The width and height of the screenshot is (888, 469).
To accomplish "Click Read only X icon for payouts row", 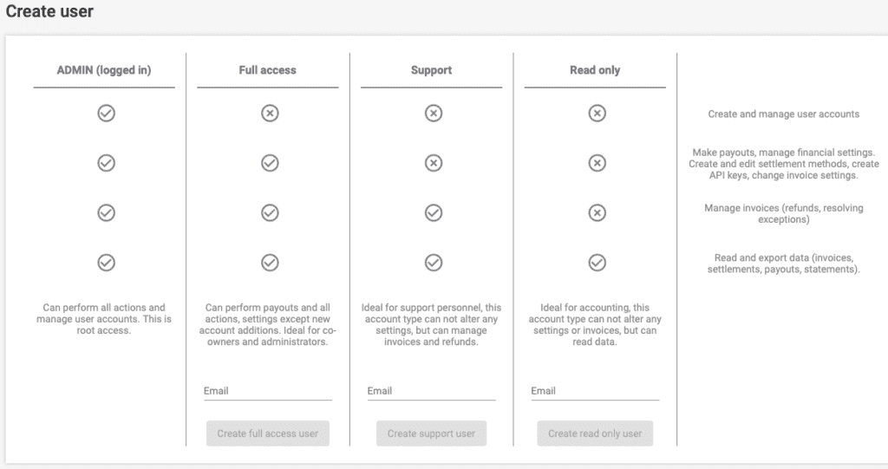I will click(x=597, y=163).
